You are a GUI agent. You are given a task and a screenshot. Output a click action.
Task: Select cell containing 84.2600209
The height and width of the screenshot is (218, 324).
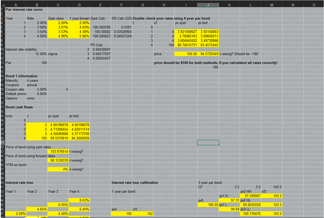79,138
